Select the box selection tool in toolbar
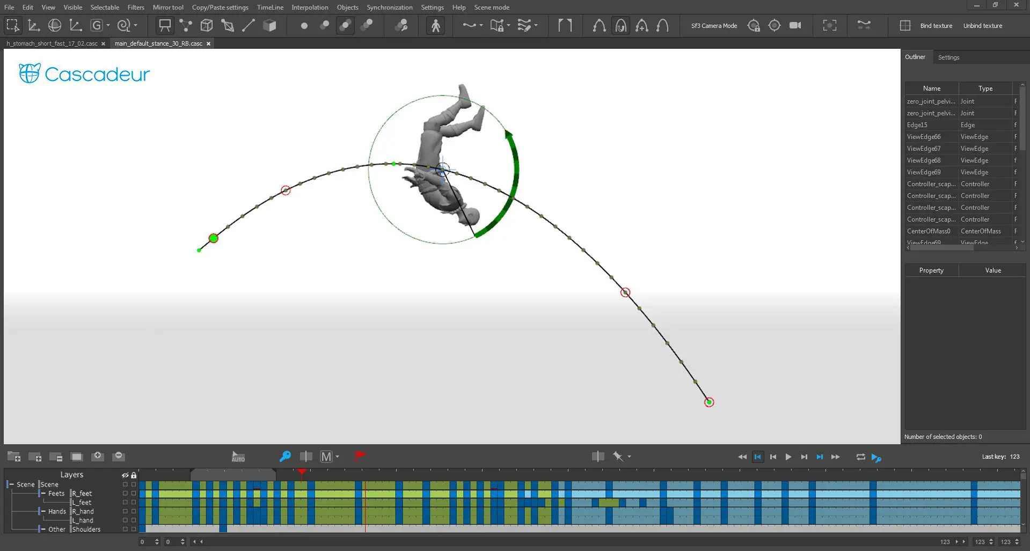The image size is (1030, 551). [12, 25]
